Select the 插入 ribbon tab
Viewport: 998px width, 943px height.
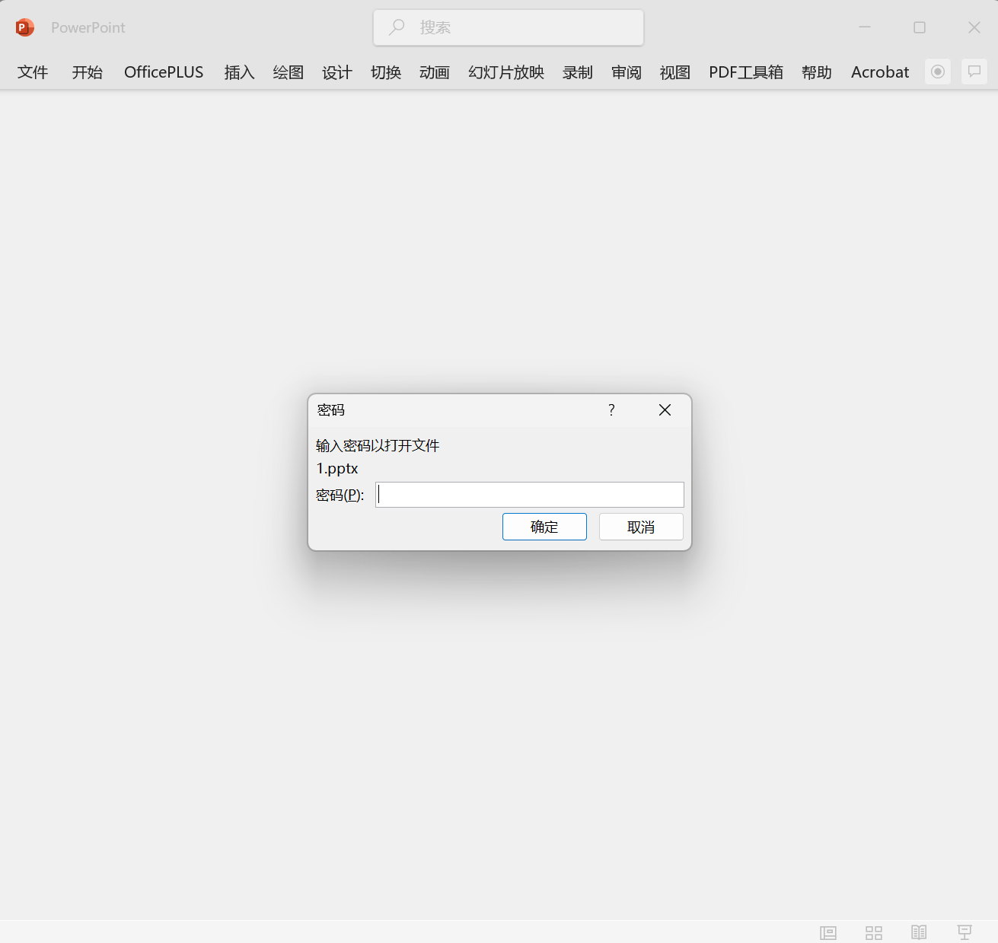pyautogui.click(x=239, y=72)
